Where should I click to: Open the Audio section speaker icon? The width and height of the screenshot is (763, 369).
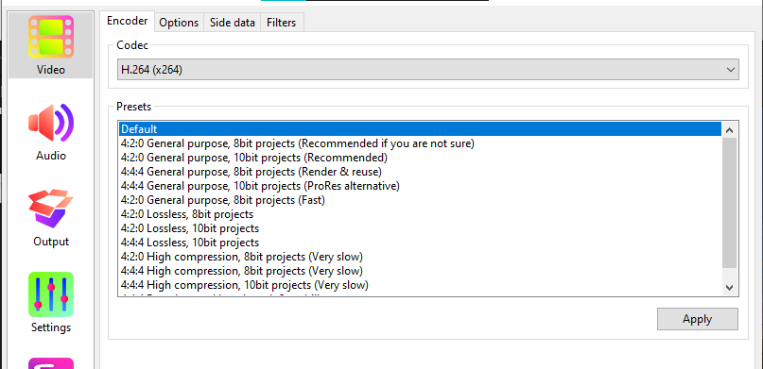51,123
